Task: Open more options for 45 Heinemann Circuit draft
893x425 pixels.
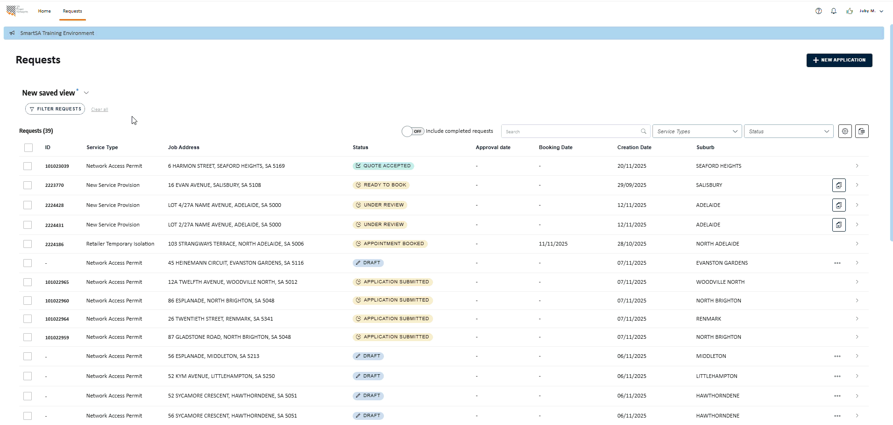Action: point(837,263)
